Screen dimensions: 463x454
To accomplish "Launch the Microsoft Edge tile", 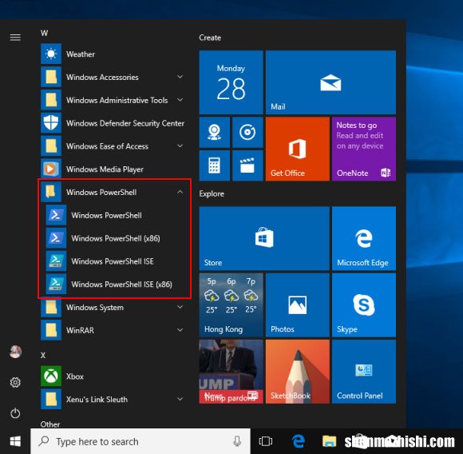I will pos(364,238).
